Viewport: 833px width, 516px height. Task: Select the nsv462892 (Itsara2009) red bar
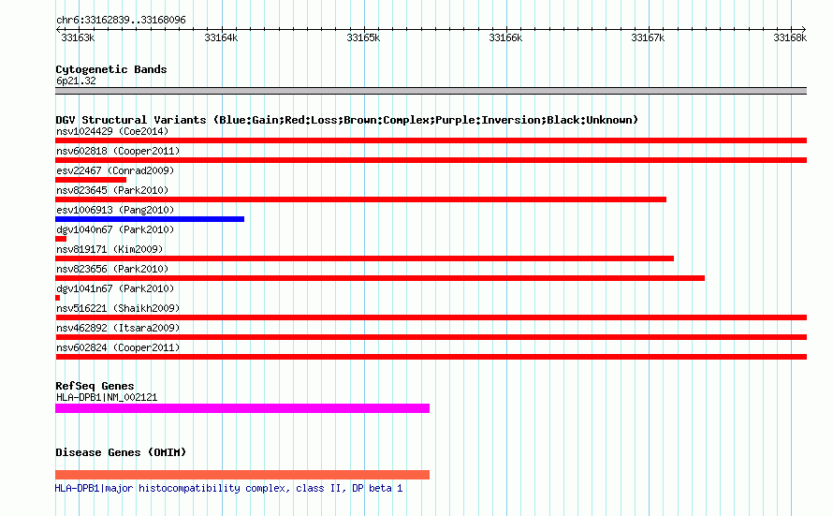coord(431,337)
